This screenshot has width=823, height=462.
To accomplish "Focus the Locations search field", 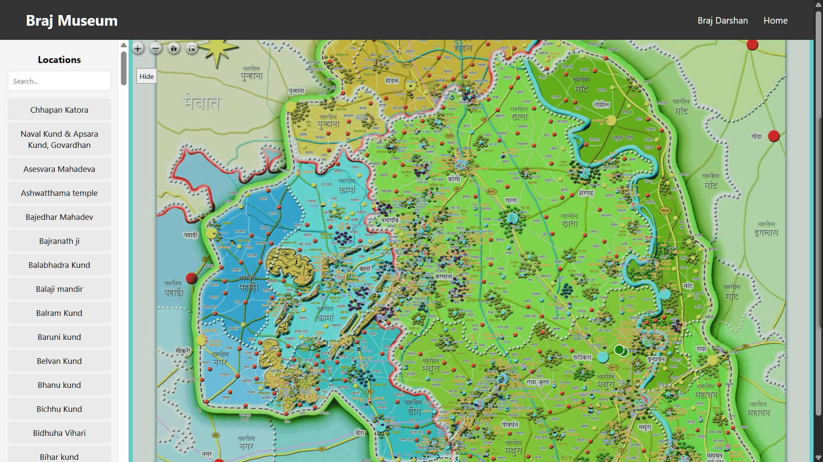I will tap(59, 81).
